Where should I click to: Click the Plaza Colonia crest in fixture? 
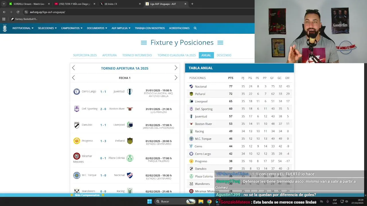(x=130, y=158)
